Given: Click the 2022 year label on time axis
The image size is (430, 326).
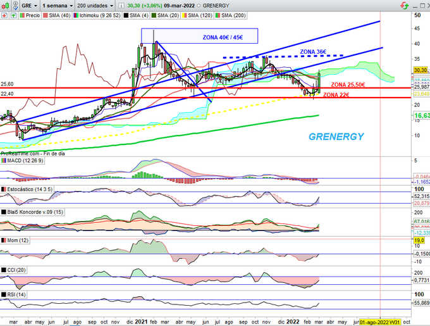Looking at the screenshot, I should pos(293,322).
